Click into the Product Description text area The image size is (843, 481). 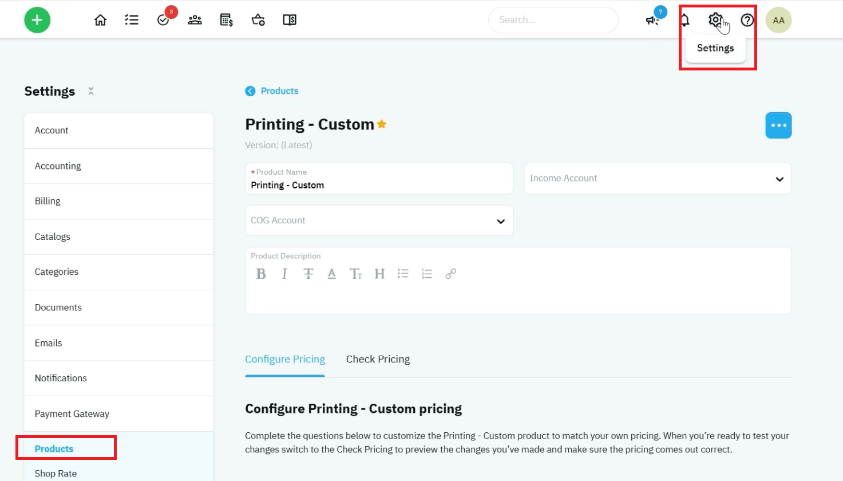click(x=518, y=298)
